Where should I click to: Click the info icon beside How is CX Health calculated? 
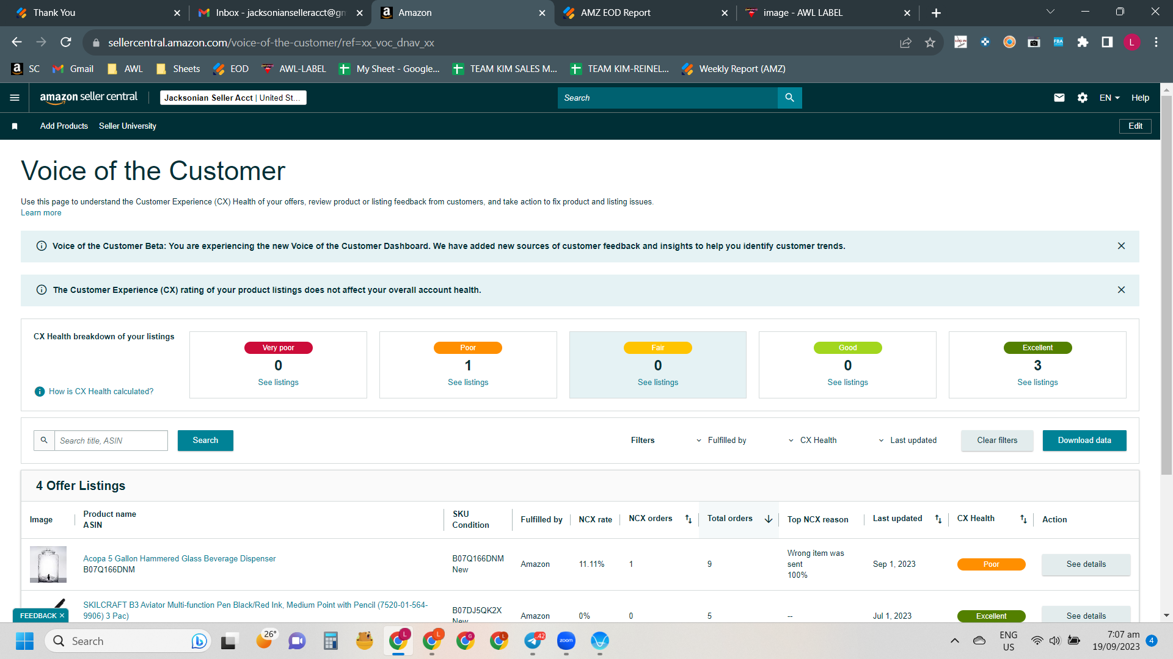pos(40,392)
